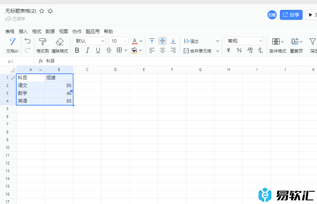Click expand icon on row 1
Viewport: 317px width, 204px height.
[13, 78]
